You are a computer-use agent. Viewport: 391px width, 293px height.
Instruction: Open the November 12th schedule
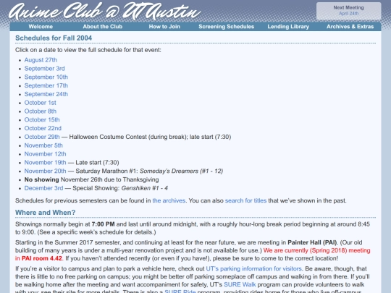click(45, 154)
